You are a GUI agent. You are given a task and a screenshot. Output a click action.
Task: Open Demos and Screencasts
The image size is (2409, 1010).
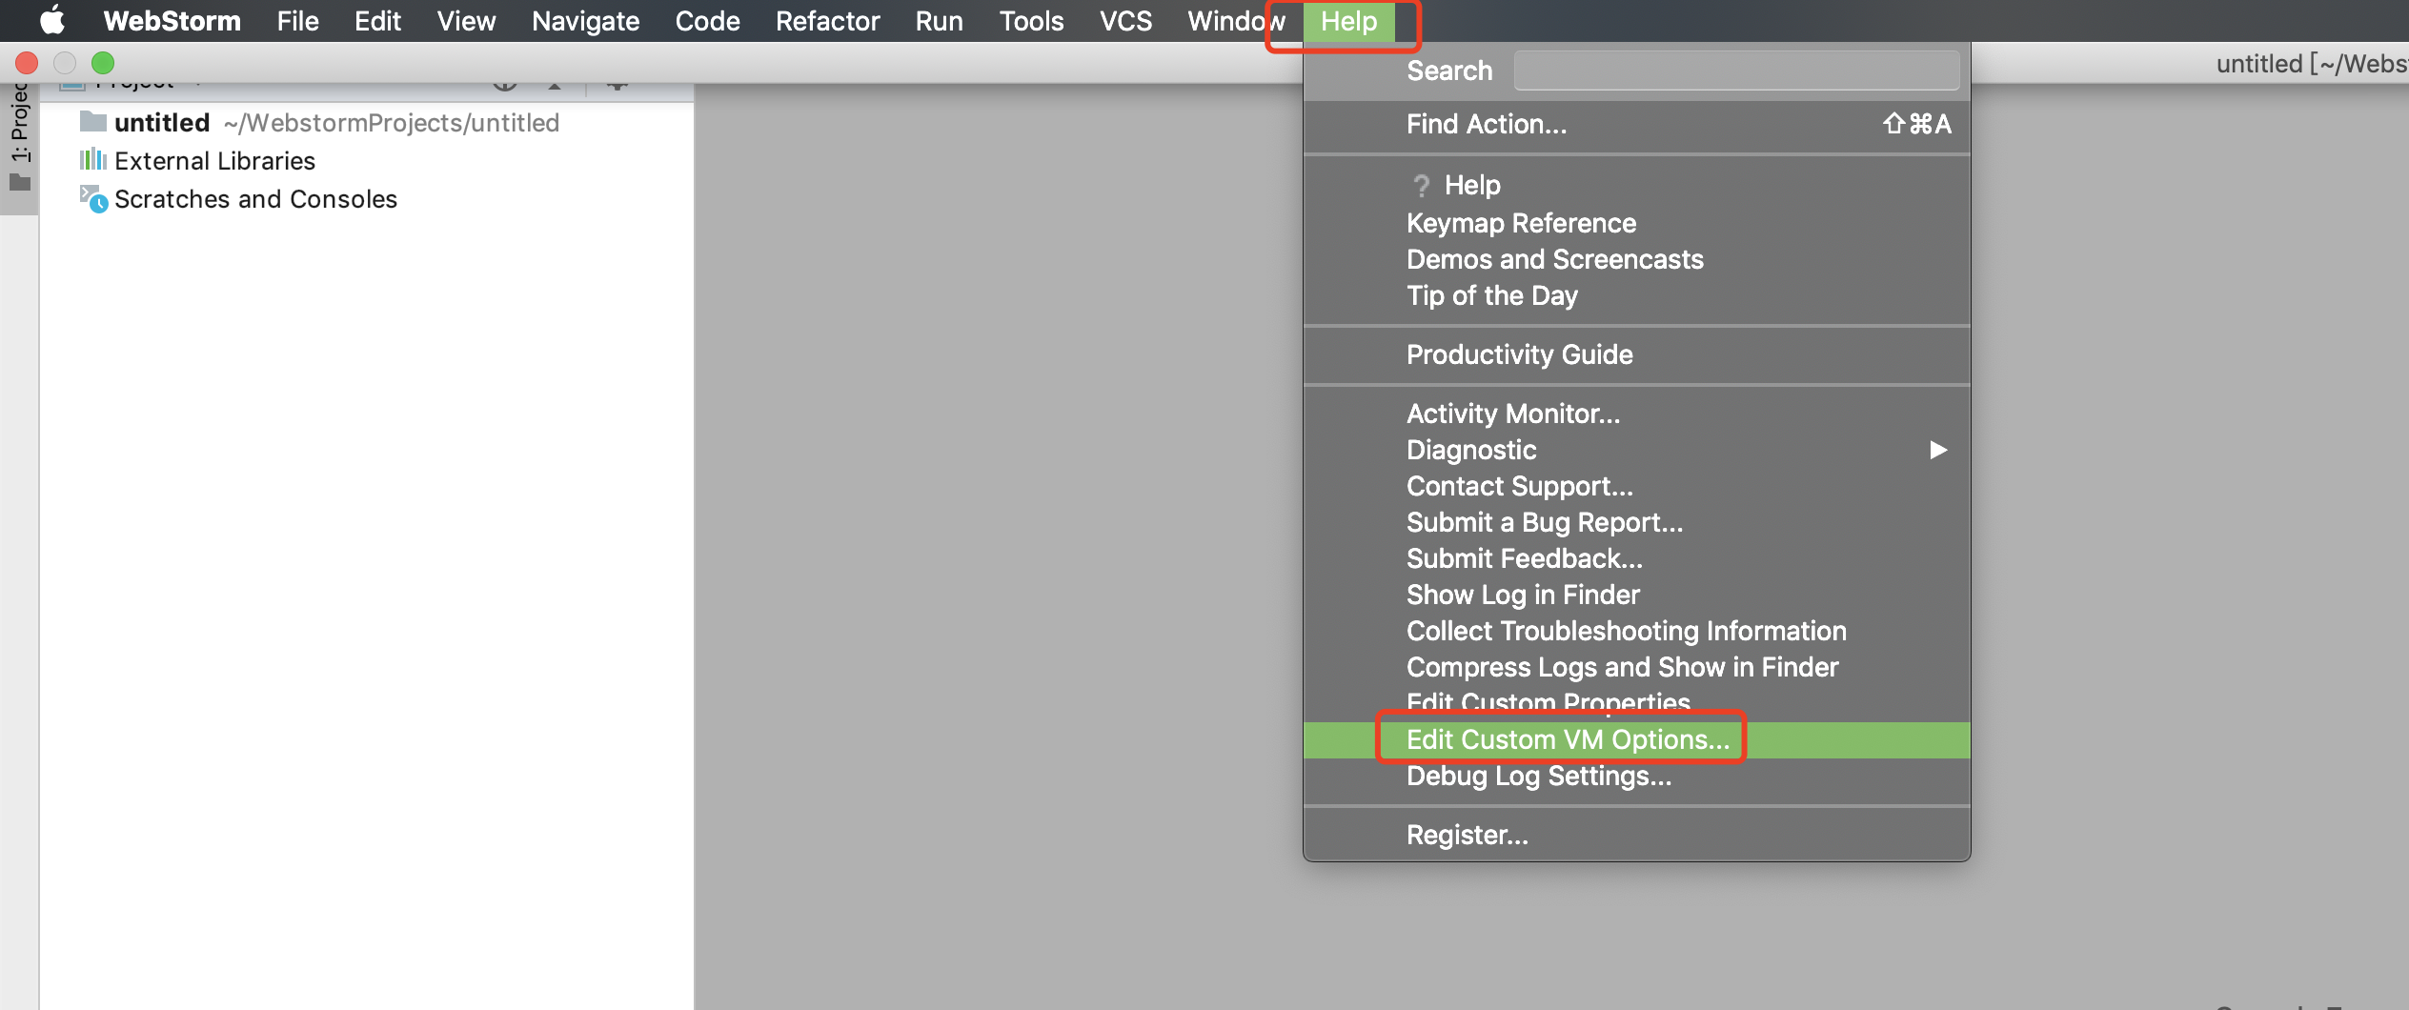pyautogui.click(x=1636, y=259)
